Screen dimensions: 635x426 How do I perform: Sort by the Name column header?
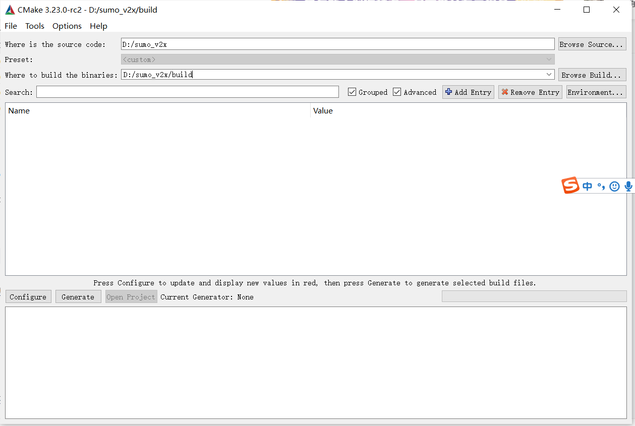(x=158, y=111)
